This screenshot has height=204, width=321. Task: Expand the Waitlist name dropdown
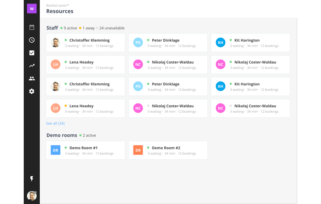click(57, 5)
